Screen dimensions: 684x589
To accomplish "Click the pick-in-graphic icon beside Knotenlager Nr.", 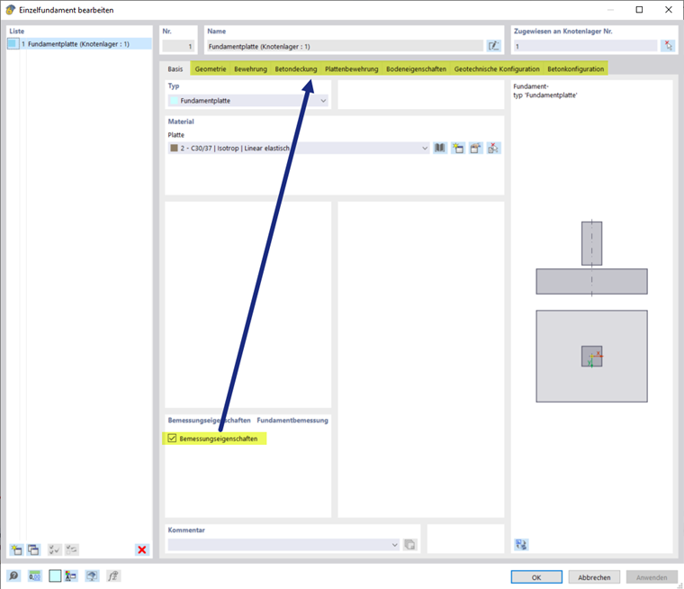I will [x=668, y=46].
